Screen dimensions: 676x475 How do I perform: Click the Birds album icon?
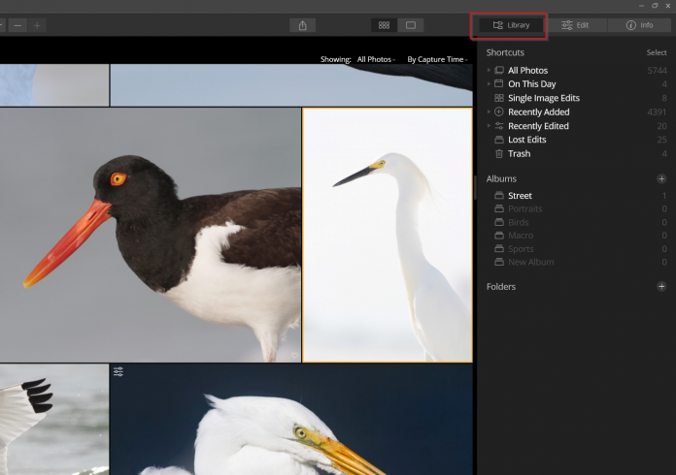click(499, 222)
